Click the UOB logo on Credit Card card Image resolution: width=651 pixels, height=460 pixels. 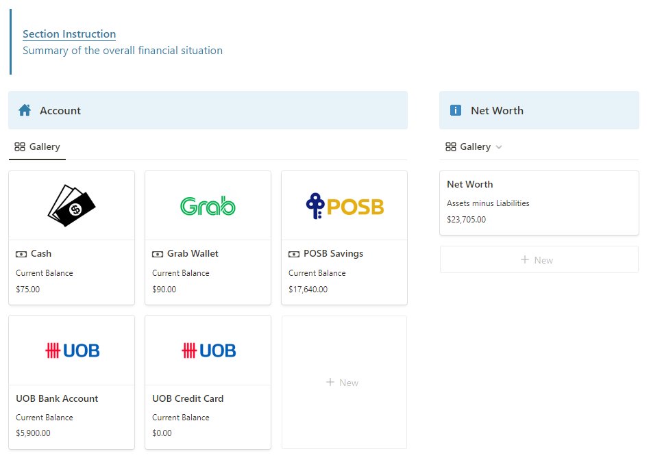pos(208,351)
